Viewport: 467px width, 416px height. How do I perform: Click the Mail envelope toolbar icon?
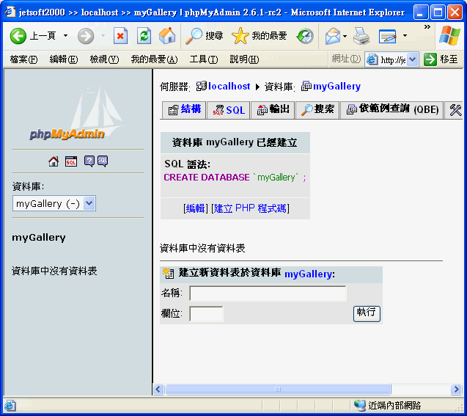click(332, 36)
